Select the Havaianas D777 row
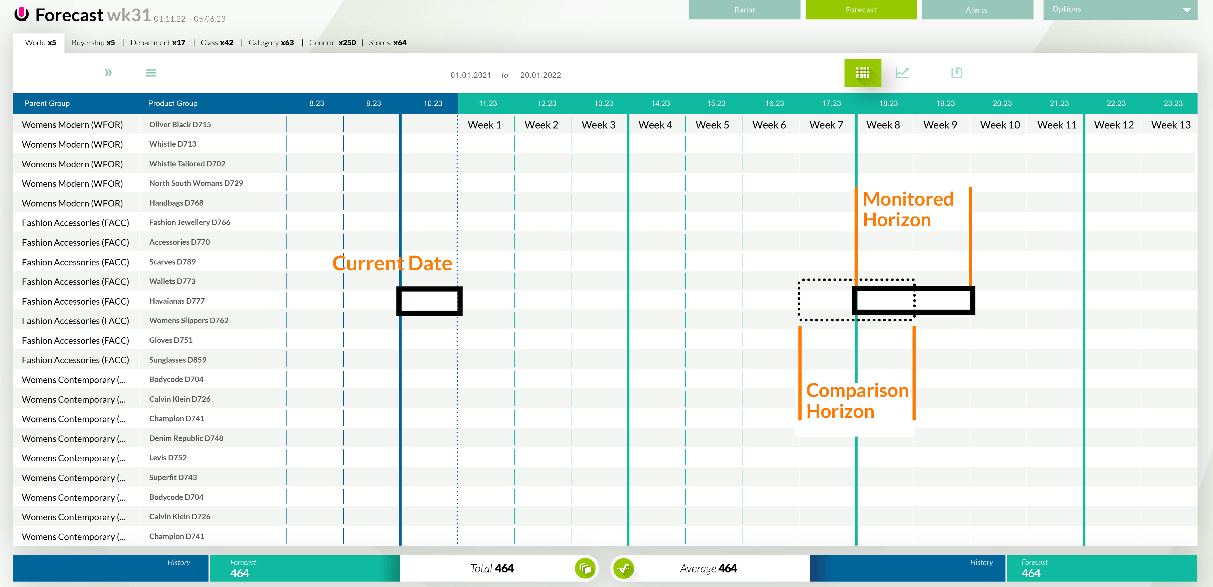 click(x=176, y=301)
